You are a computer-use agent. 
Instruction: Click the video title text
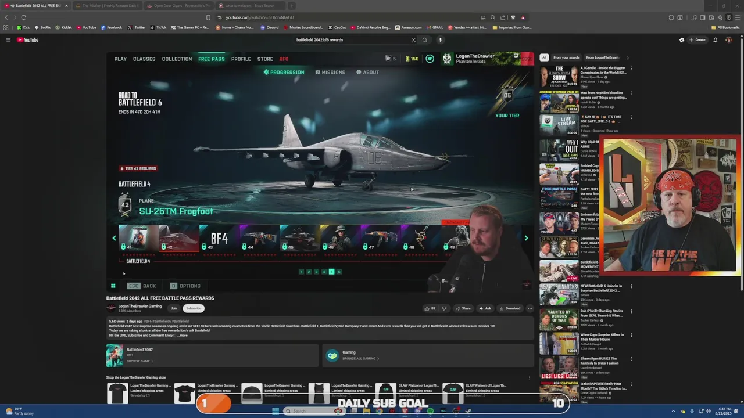(x=160, y=298)
